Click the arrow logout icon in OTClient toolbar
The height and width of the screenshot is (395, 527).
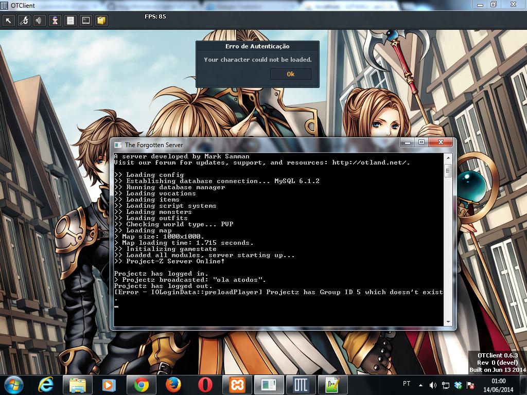pyautogui.click(x=8, y=21)
